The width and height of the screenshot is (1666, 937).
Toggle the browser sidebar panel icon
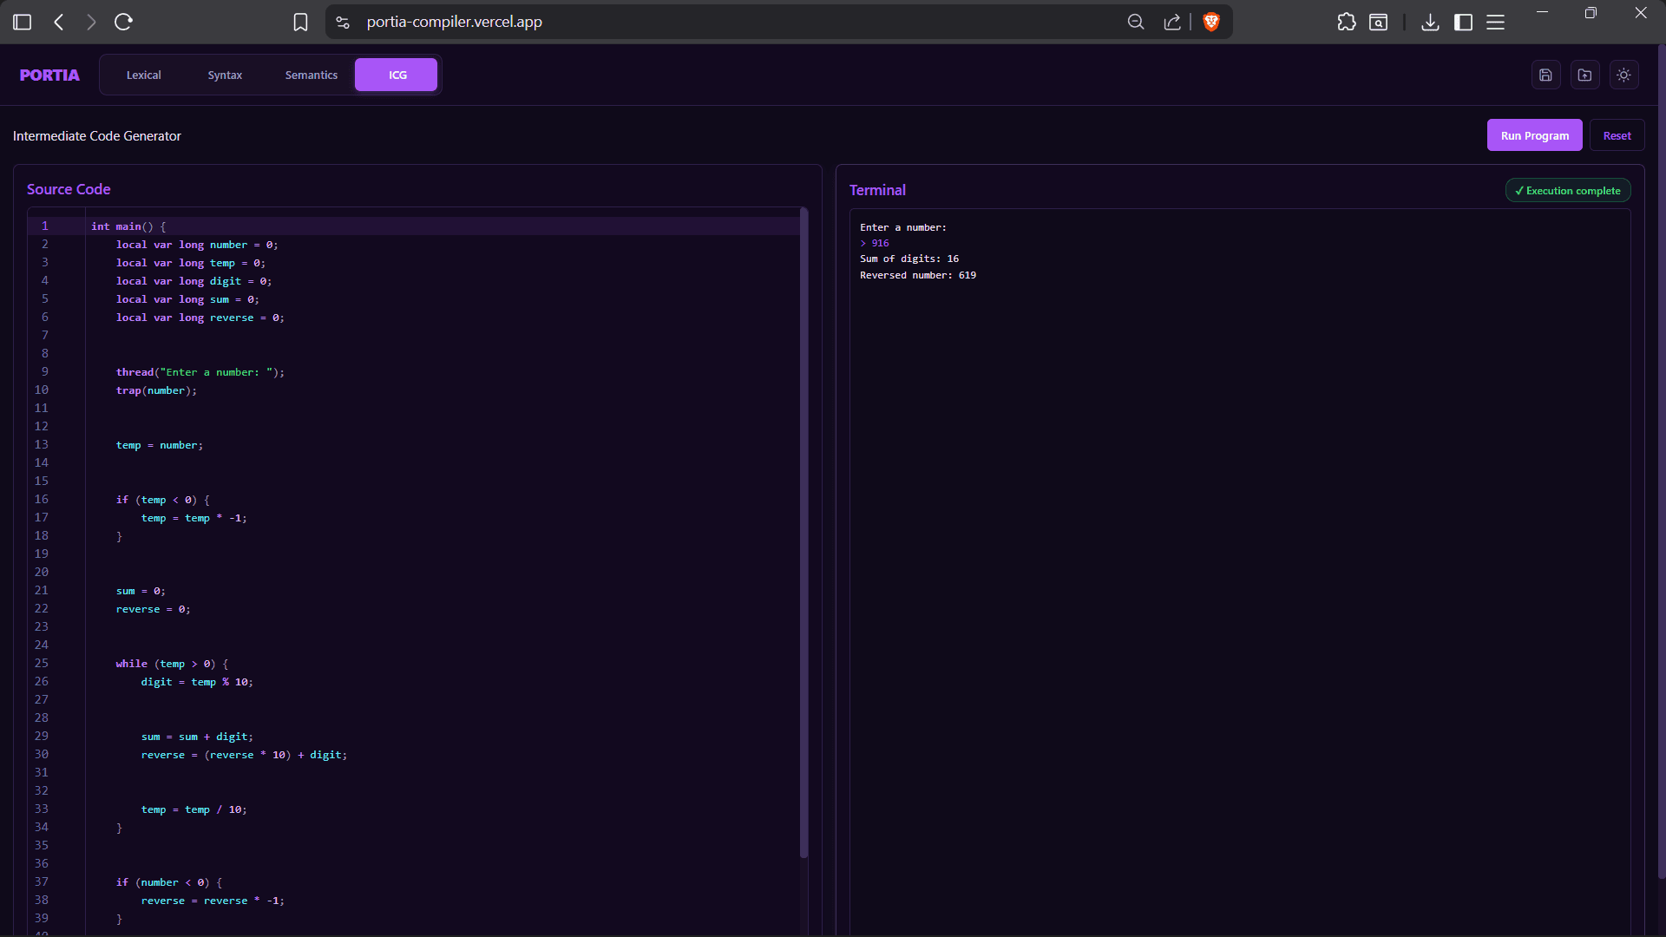[23, 22]
